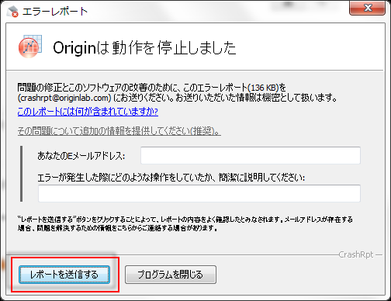
Task: Click the error report title bar icon
Action: point(13,12)
